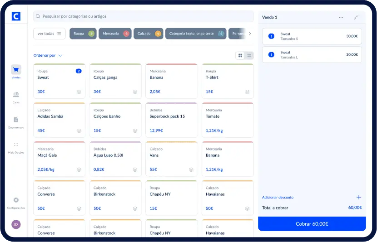This screenshot has width=377, height=242.
Task: Expand the Ordenar por dropdown
Action: (x=48, y=56)
